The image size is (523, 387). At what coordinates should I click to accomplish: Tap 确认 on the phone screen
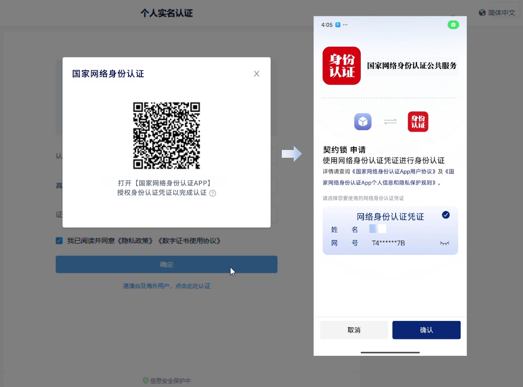426,330
